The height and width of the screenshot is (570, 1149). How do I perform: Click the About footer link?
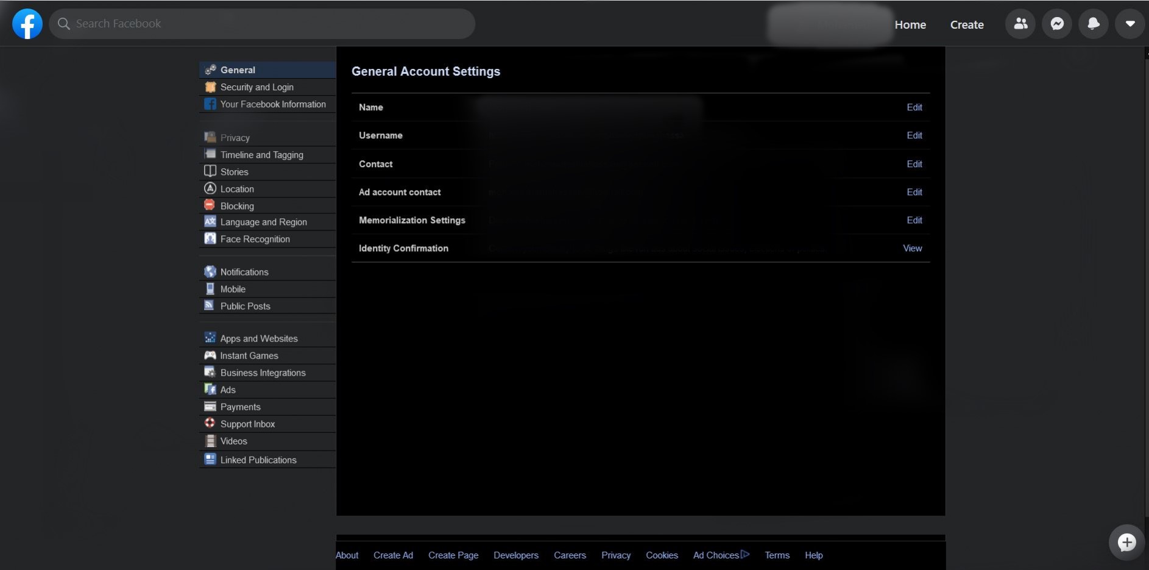(347, 555)
